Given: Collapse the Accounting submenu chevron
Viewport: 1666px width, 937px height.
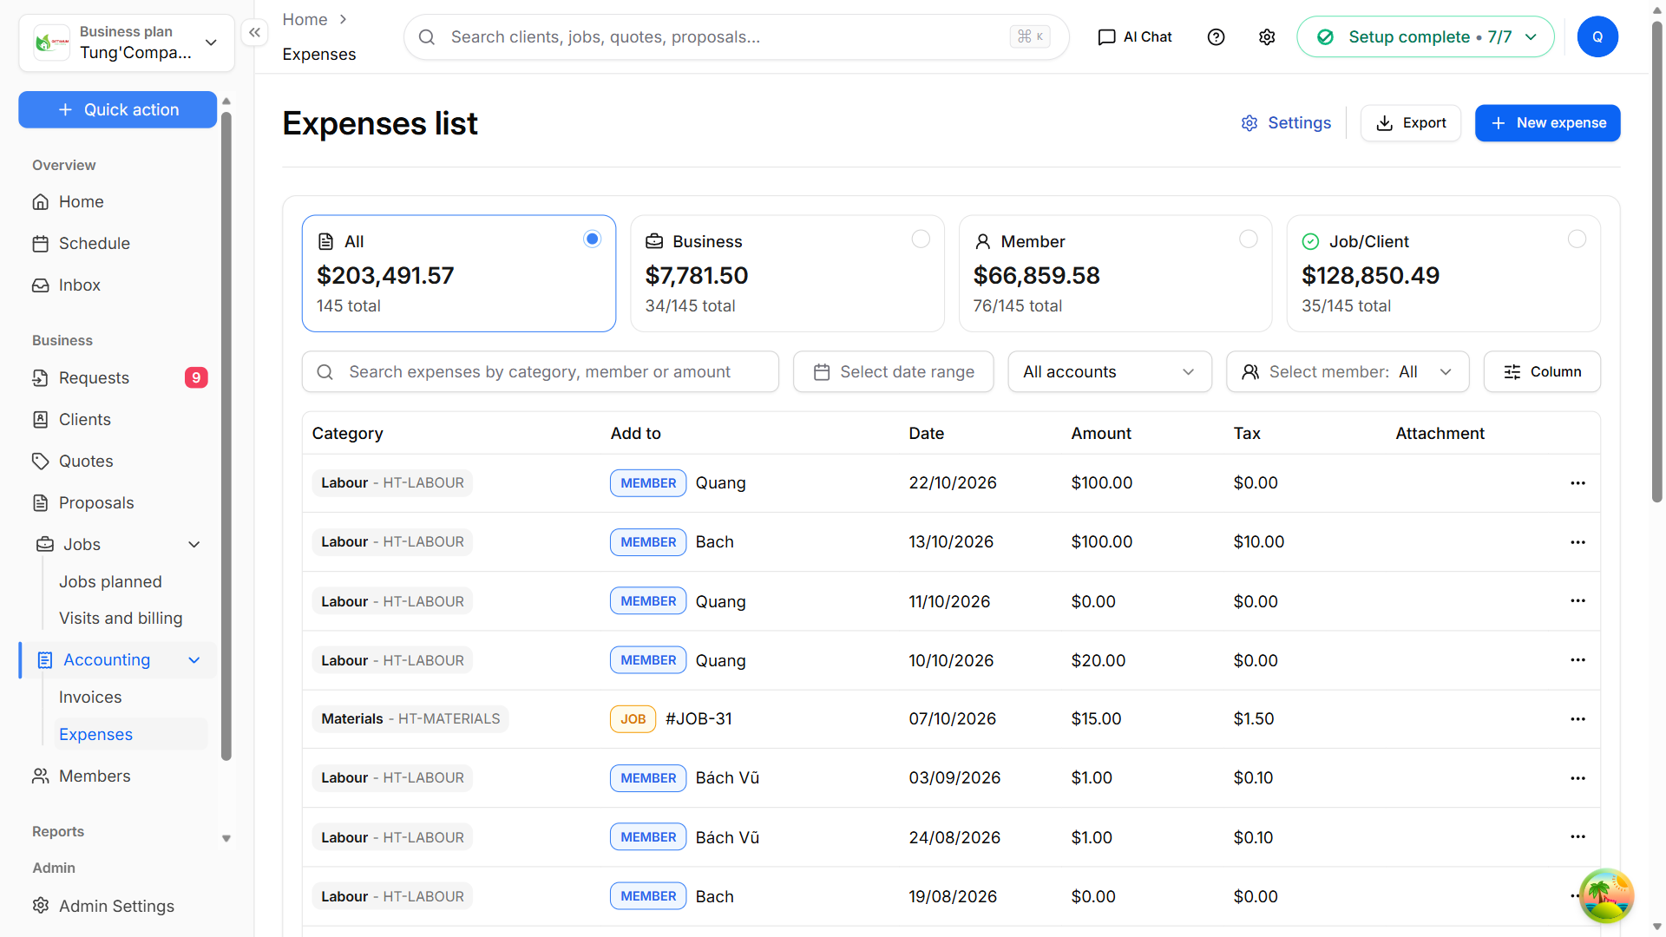Looking at the screenshot, I should 194,660.
